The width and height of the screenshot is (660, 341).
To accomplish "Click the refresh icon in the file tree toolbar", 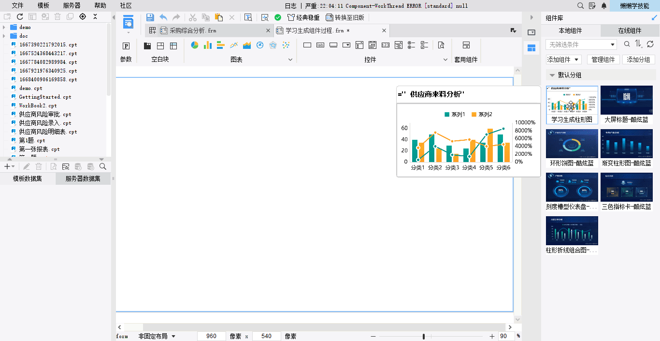I will tap(20, 16).
